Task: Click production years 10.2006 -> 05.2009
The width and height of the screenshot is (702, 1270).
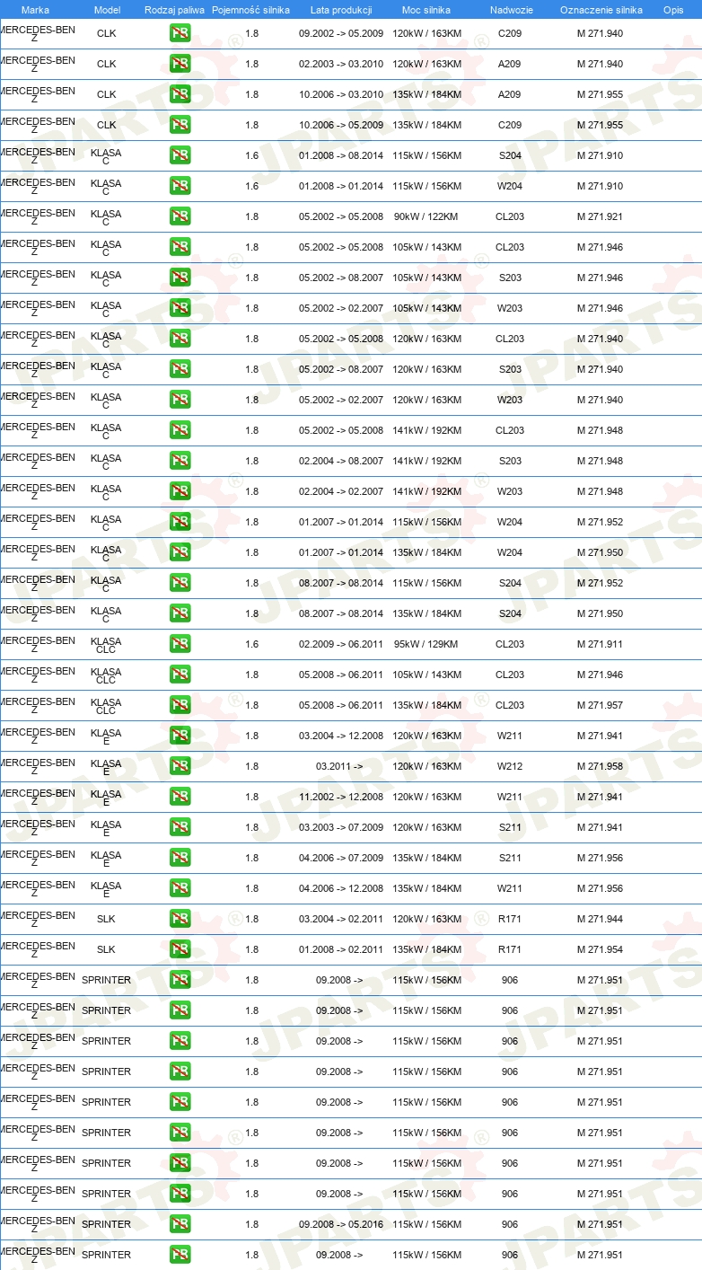Action: [x=341, y=126]
